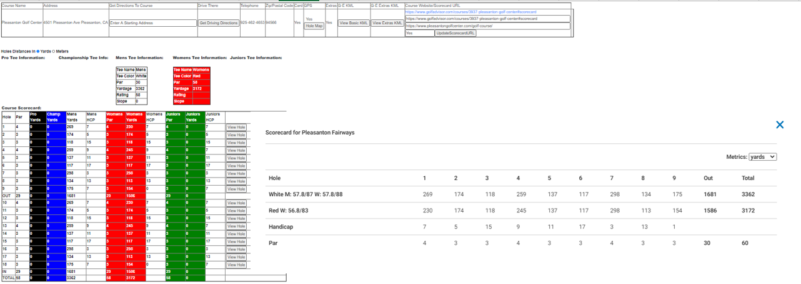The image size is (801, 284).
Task: Click the '4501 Pleasanton Ave' address cell
Action: coord(76,22)
